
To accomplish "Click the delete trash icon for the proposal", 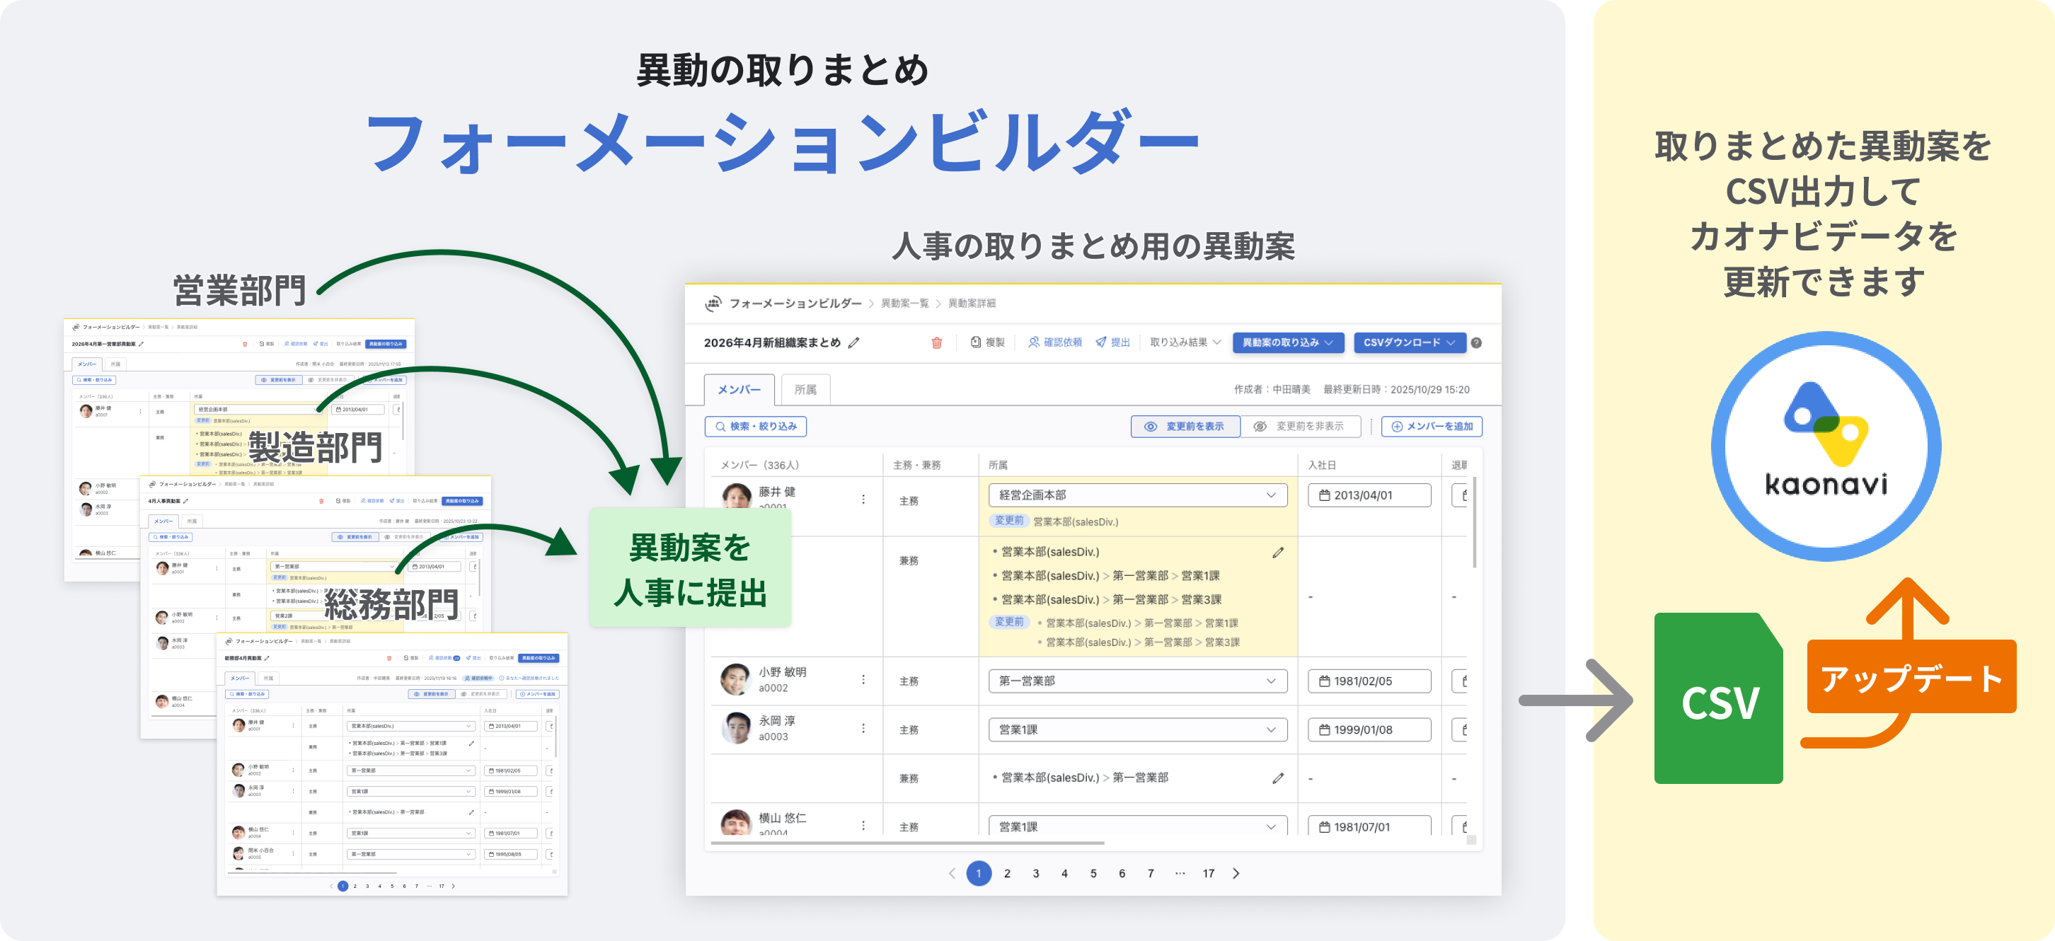I will click(x=938, y=343).
